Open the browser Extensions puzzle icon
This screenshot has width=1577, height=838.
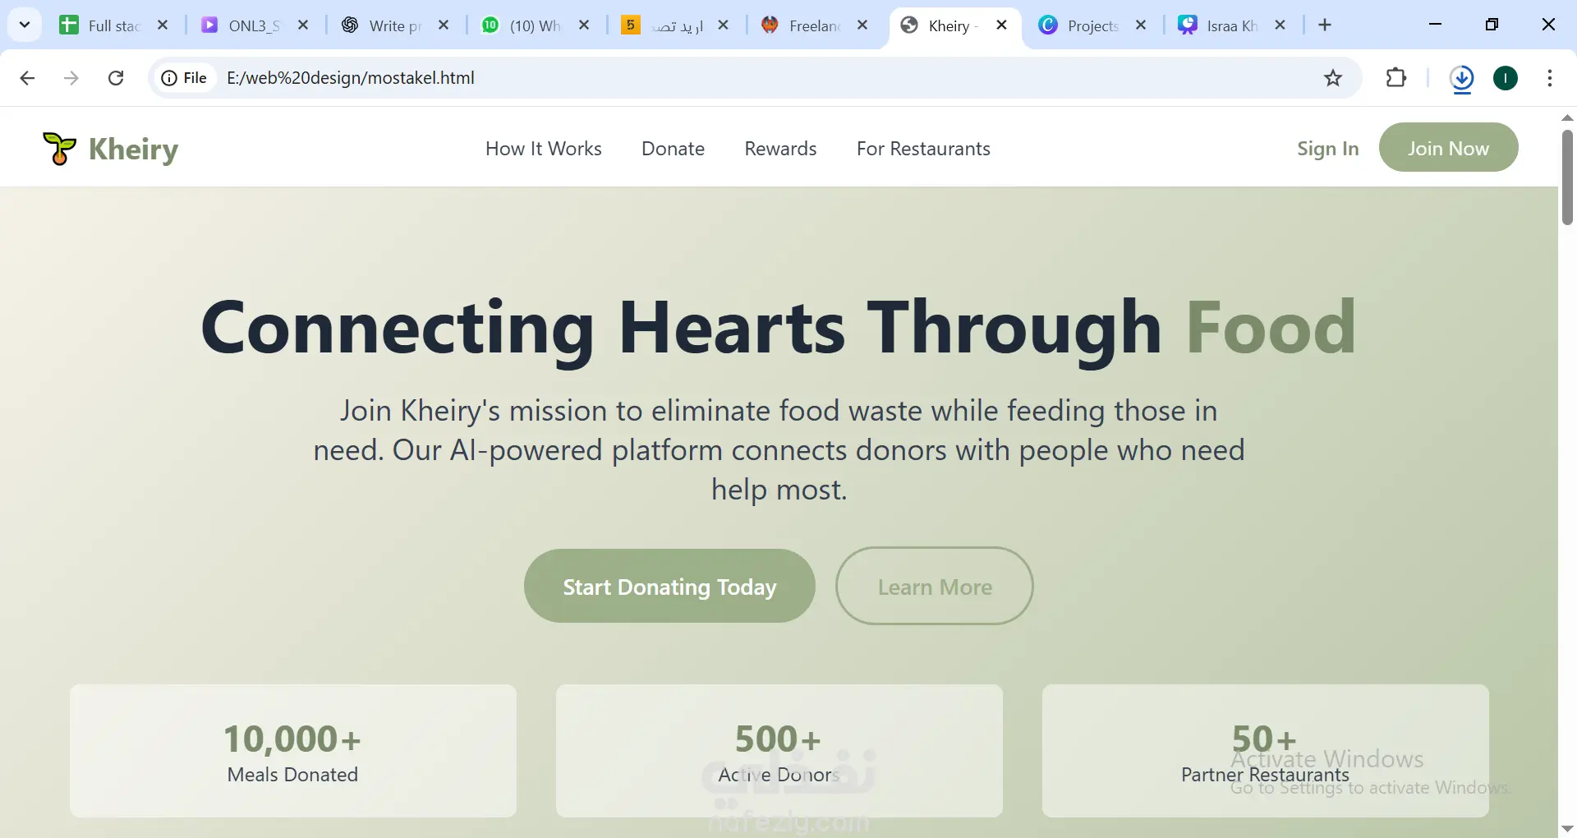coord(1396,78)
